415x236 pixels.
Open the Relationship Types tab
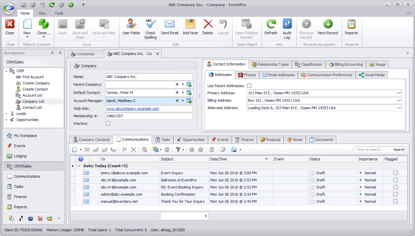tap(270, 64)
